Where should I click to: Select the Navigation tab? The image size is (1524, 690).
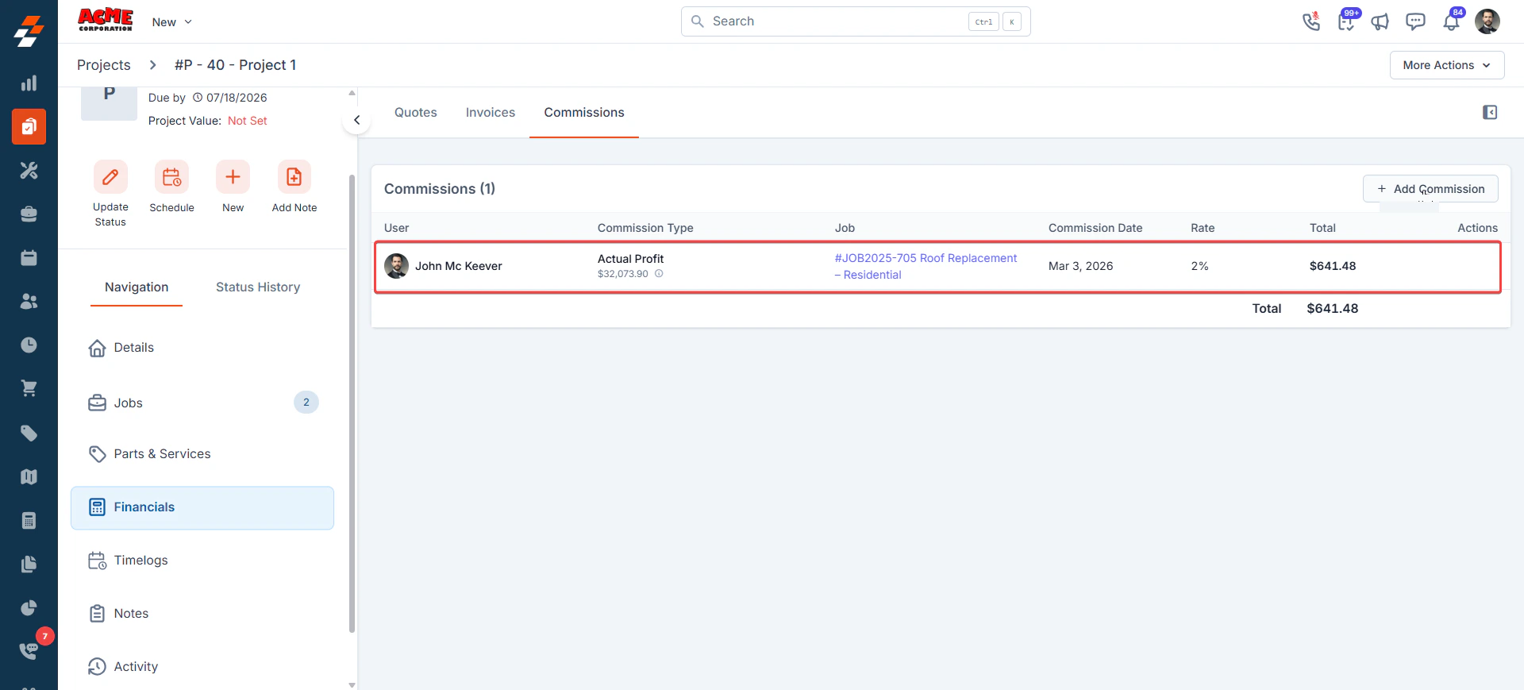tap(137, 287)
